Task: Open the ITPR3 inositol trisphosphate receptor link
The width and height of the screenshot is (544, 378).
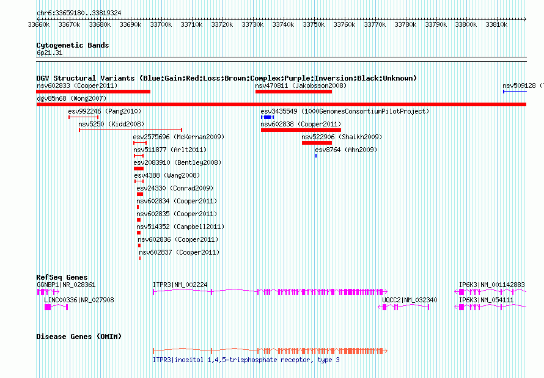Action: (246, 360)
